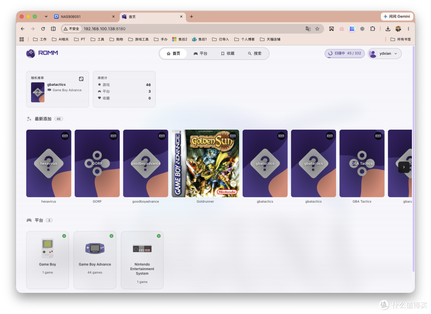Click the 收藏 count row in statistics
The width and height of the screenshot is (431, 314).
pos(124,98)
